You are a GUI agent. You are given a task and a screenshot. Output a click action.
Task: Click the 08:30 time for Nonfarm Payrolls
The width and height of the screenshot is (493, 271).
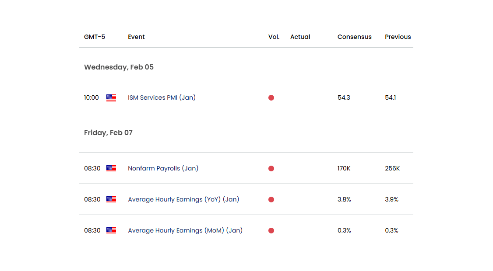[x=92, y=168]
